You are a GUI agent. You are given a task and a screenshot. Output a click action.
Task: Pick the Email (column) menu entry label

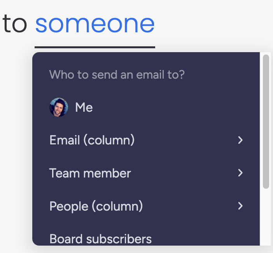tap(92, 140)
